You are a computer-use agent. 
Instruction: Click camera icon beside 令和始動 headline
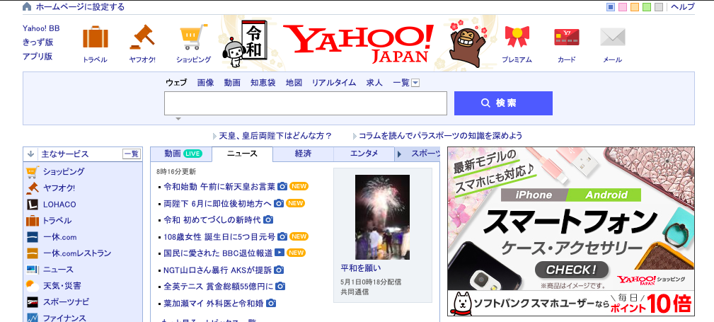tap(282, 187)
